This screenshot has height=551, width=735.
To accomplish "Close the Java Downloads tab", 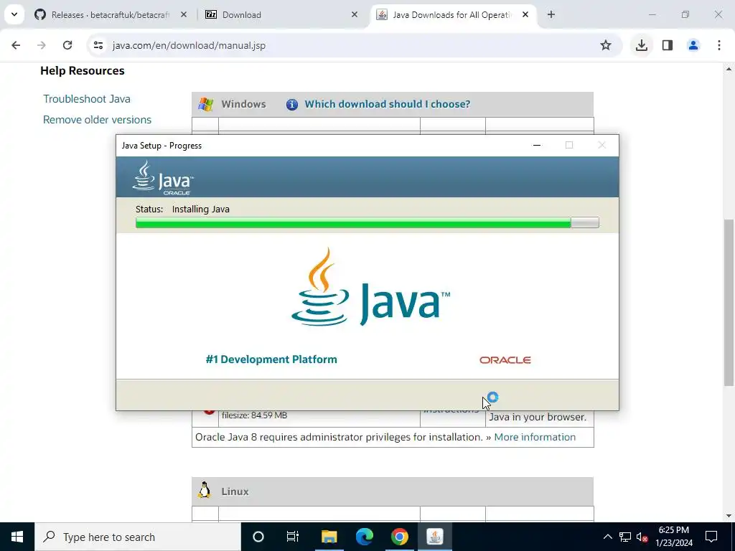I will coord(525,14).
